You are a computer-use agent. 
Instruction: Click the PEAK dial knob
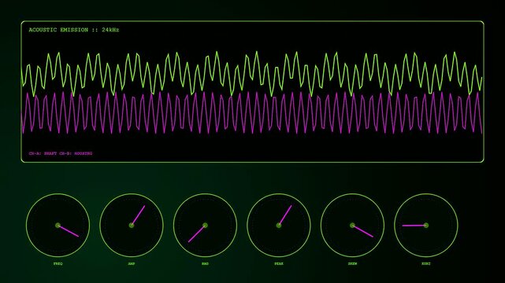pyautogui.click(x=279, y=225)
